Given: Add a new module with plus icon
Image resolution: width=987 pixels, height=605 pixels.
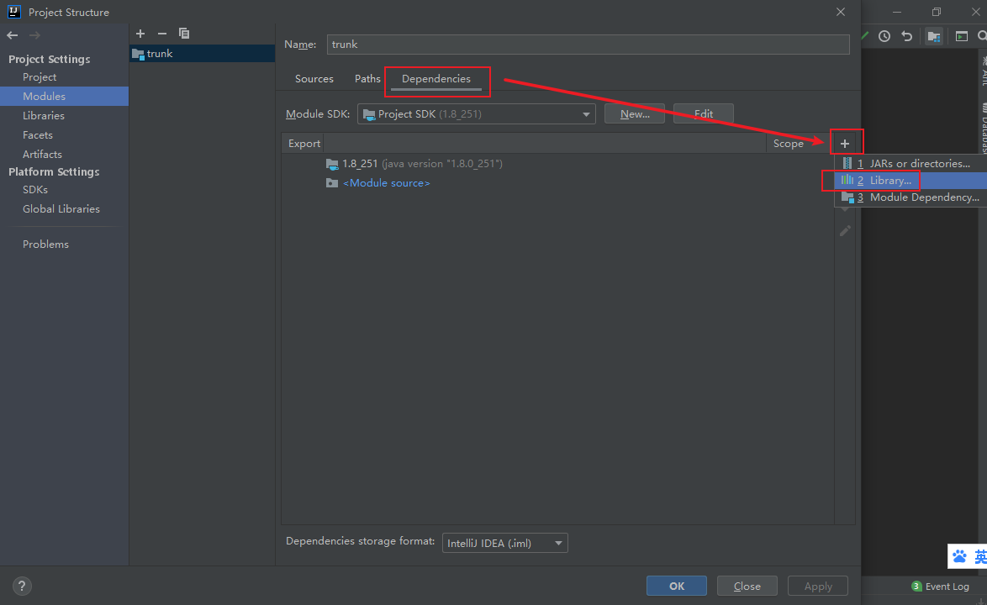Looking at the screenshot, I should coord(140,34).
